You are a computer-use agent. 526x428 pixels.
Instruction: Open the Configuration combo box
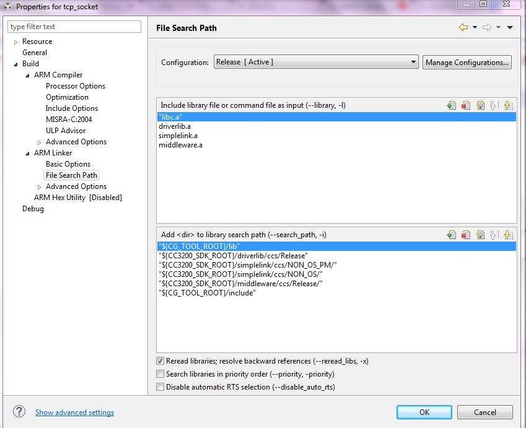coord(316,62)
